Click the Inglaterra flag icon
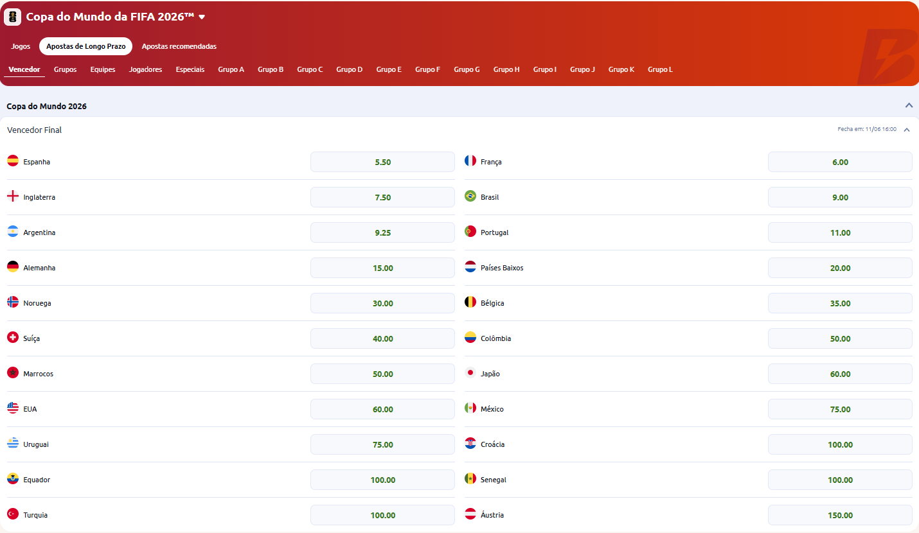The image size is (919, 533). (x=13, y=197)
